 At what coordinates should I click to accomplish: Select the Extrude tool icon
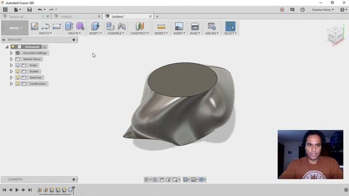(69, 26)
